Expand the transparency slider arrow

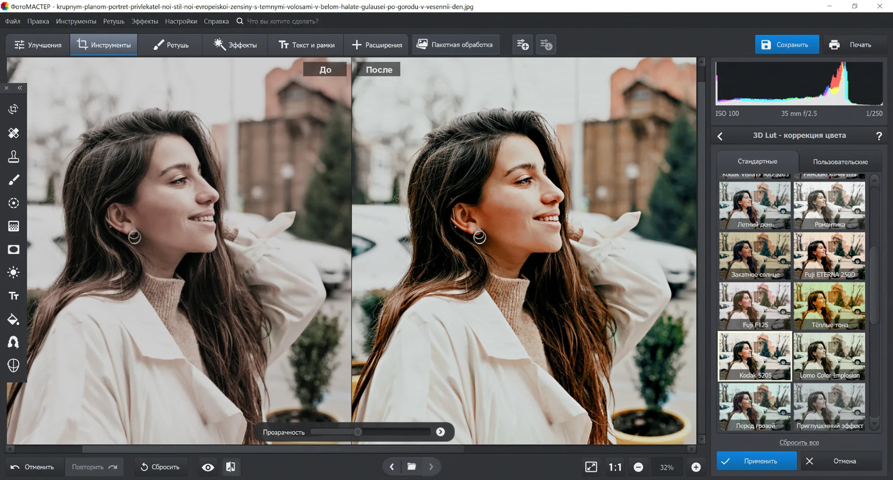440,432
